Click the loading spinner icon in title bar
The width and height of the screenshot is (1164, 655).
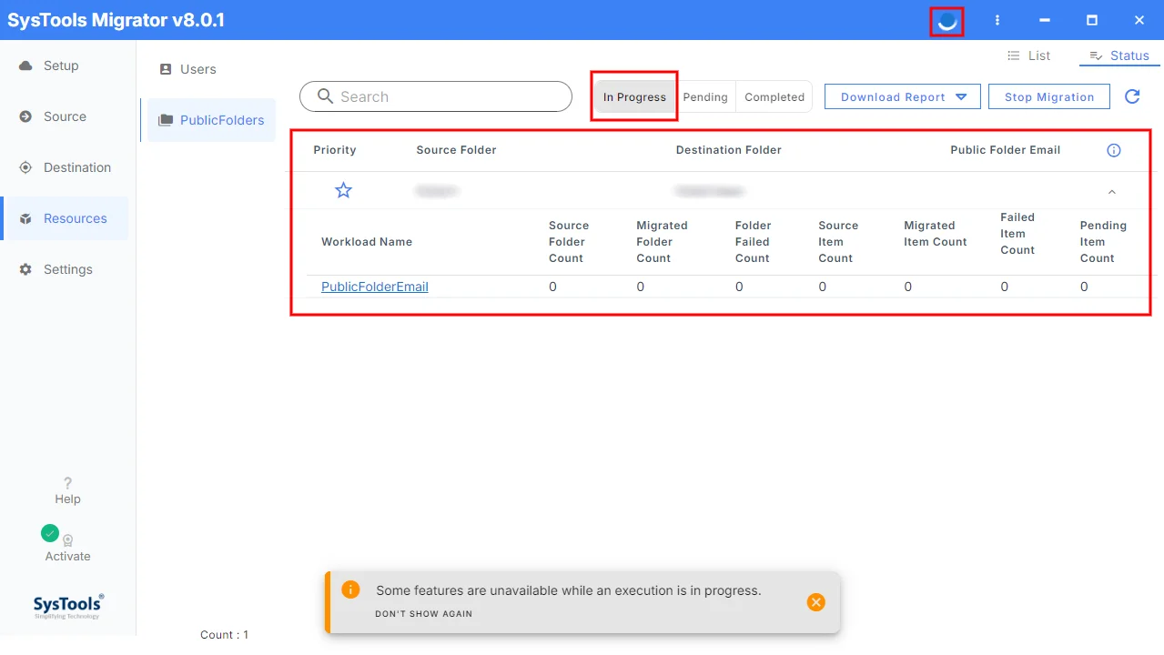pyautogui.click(x=946, y=20)
